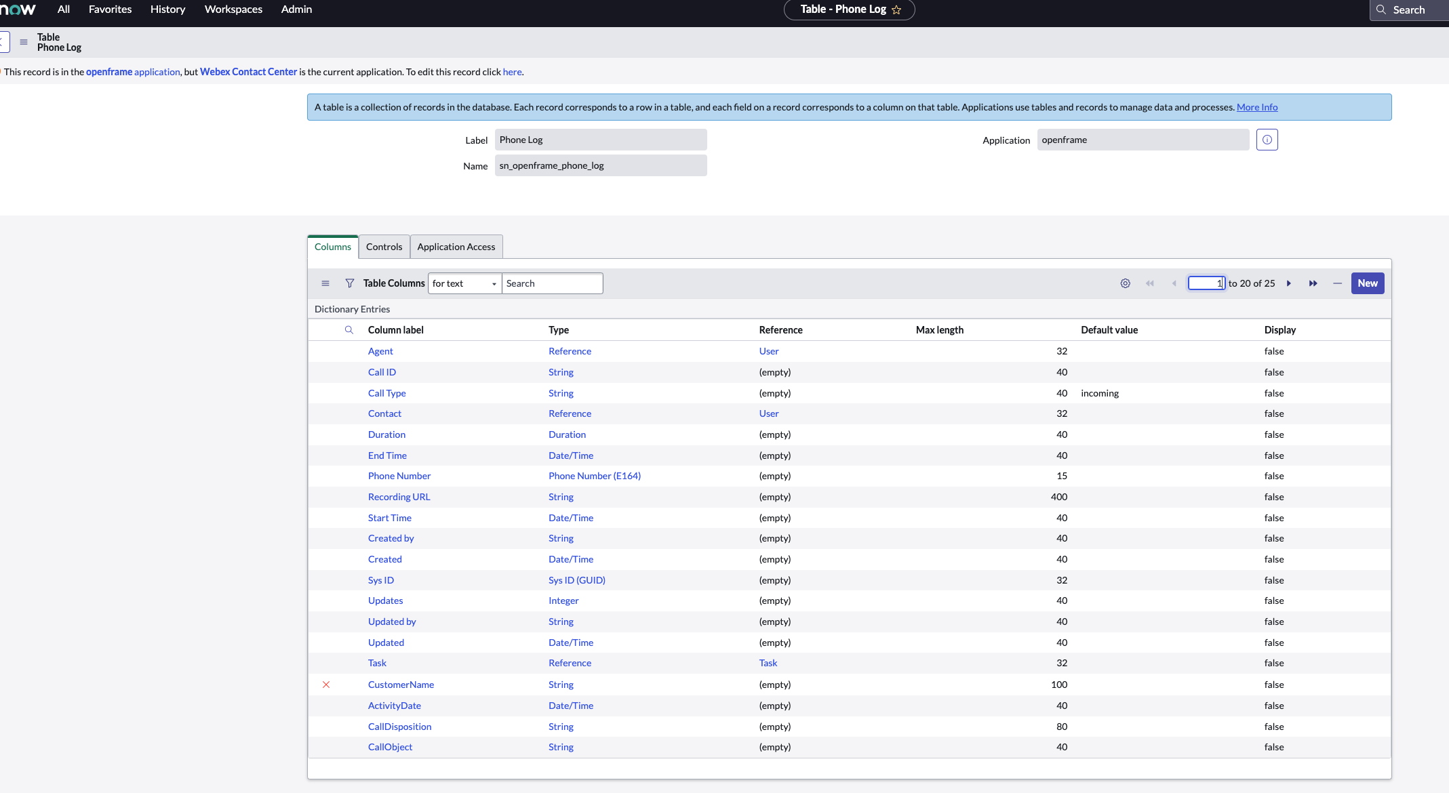Open the CallDisposition column record

tap(399, 727)
